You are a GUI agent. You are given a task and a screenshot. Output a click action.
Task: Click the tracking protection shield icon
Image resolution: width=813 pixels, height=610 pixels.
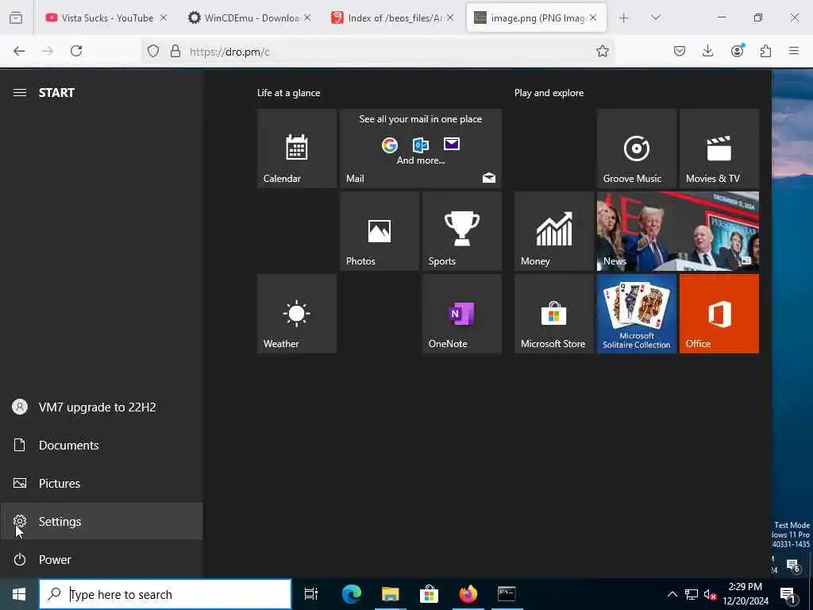[153, 51]
